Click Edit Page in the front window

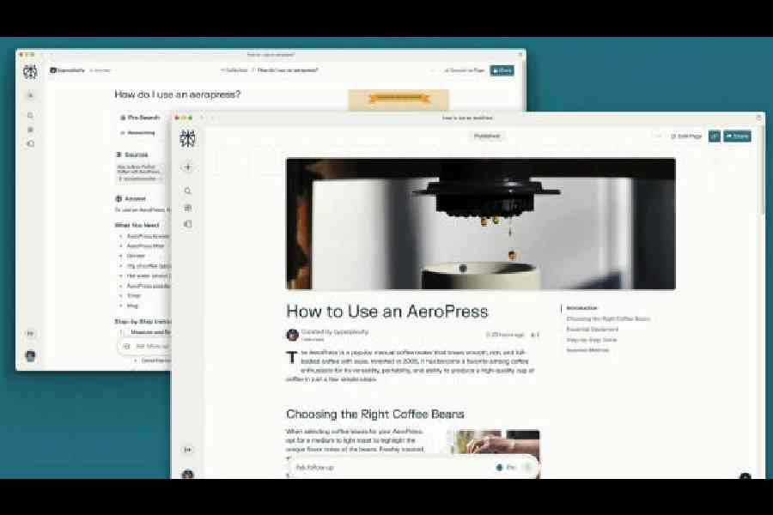[x=686, y=136]
